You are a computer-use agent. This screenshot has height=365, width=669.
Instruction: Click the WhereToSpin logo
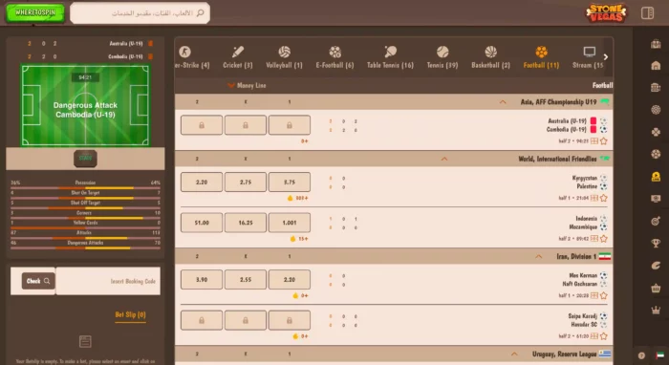click(35, 12)
